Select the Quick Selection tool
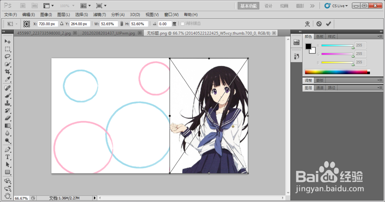Image resolution: width=385 pixels, height=202 pixels. click(x=7, y=64)
